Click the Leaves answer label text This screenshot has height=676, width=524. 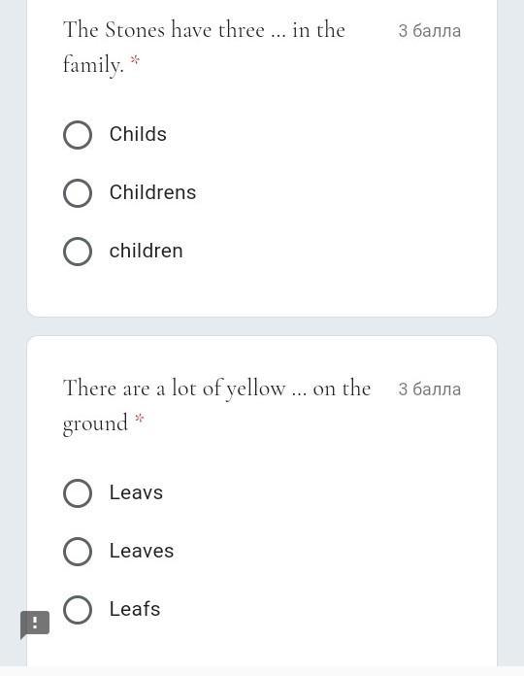[x=142, y=551]
